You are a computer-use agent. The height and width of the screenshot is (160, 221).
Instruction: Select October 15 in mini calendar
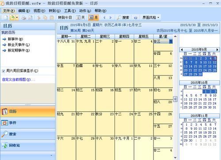click(x=205, y=99)
